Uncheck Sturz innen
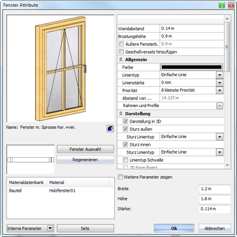The height and width of the screenshot is (237, 237). [x=125, y=145]
